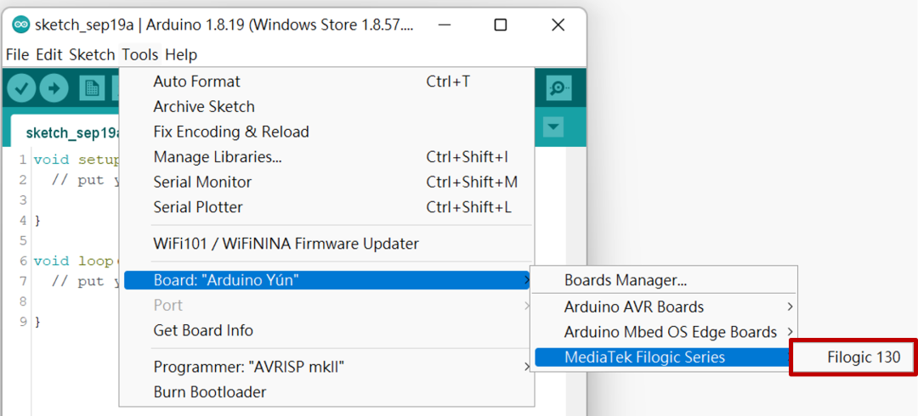Viewport: 918px width, 416px height.
Task: Maximize the Arduino window
Action: click(501, 25)
